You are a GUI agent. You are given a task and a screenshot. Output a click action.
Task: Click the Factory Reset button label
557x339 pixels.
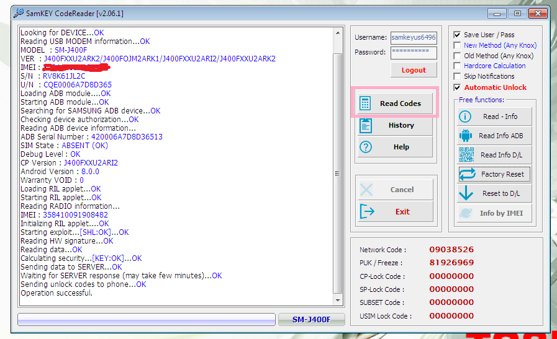(x=502, y=174)
